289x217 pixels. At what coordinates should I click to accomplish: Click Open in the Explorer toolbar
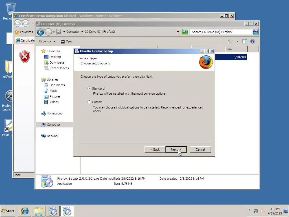(67, 41)
